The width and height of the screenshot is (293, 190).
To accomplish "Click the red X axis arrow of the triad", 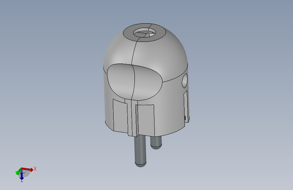I will tap(28, 169).
